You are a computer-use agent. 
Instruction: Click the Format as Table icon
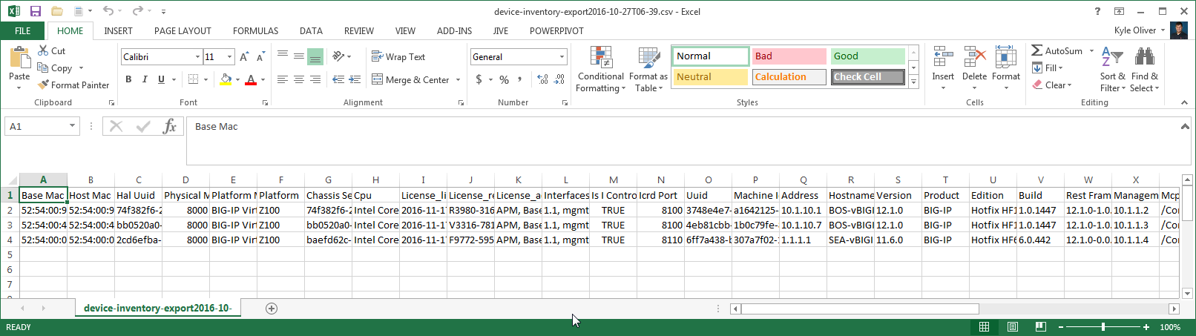(649, 58)
